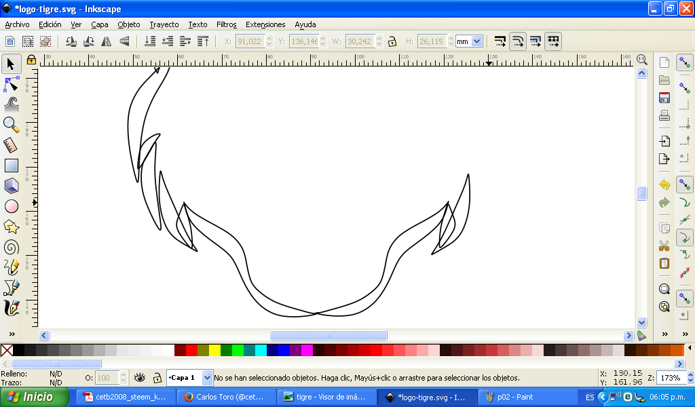Pick the yellow palette swatch
This screenshot has width=695, height=407.
click(215, 350)
